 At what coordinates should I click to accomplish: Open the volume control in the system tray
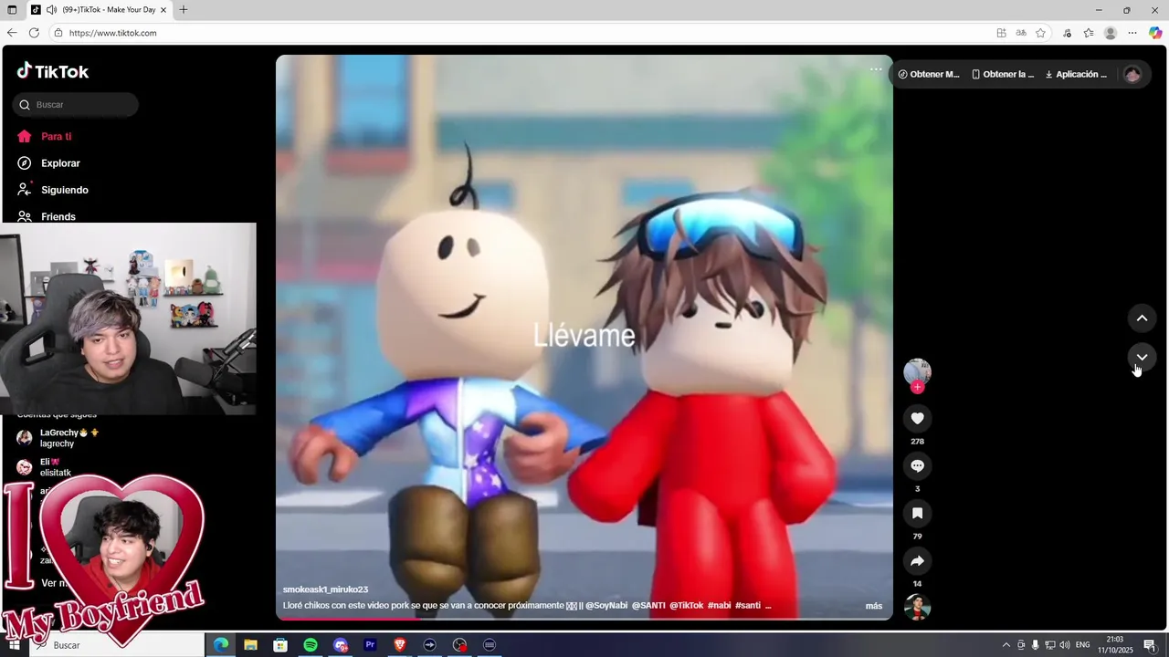click(x=1064, y=645)
